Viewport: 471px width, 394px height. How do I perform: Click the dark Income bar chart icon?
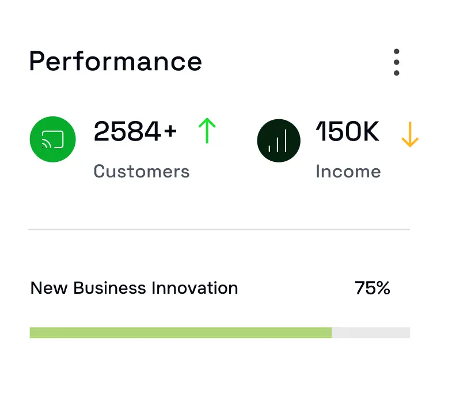pyautogui.click(x=279, y=141)
